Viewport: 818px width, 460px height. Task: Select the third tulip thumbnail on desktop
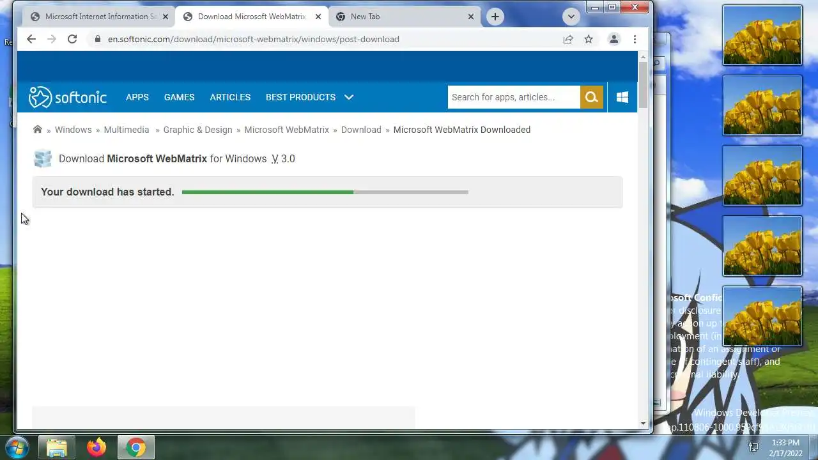762,176
